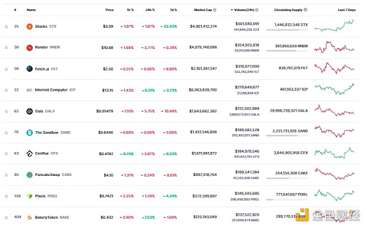
Task: Open the Pixels PIXEL coin page
Action: [x=46, y=196]
